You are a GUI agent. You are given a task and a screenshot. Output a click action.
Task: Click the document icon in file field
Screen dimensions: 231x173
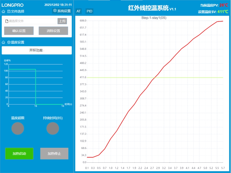pyautogui.click(x=7, y=21)
